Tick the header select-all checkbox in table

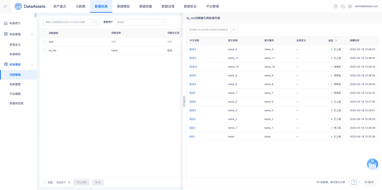pyautogui.click(x=45, y=33)
